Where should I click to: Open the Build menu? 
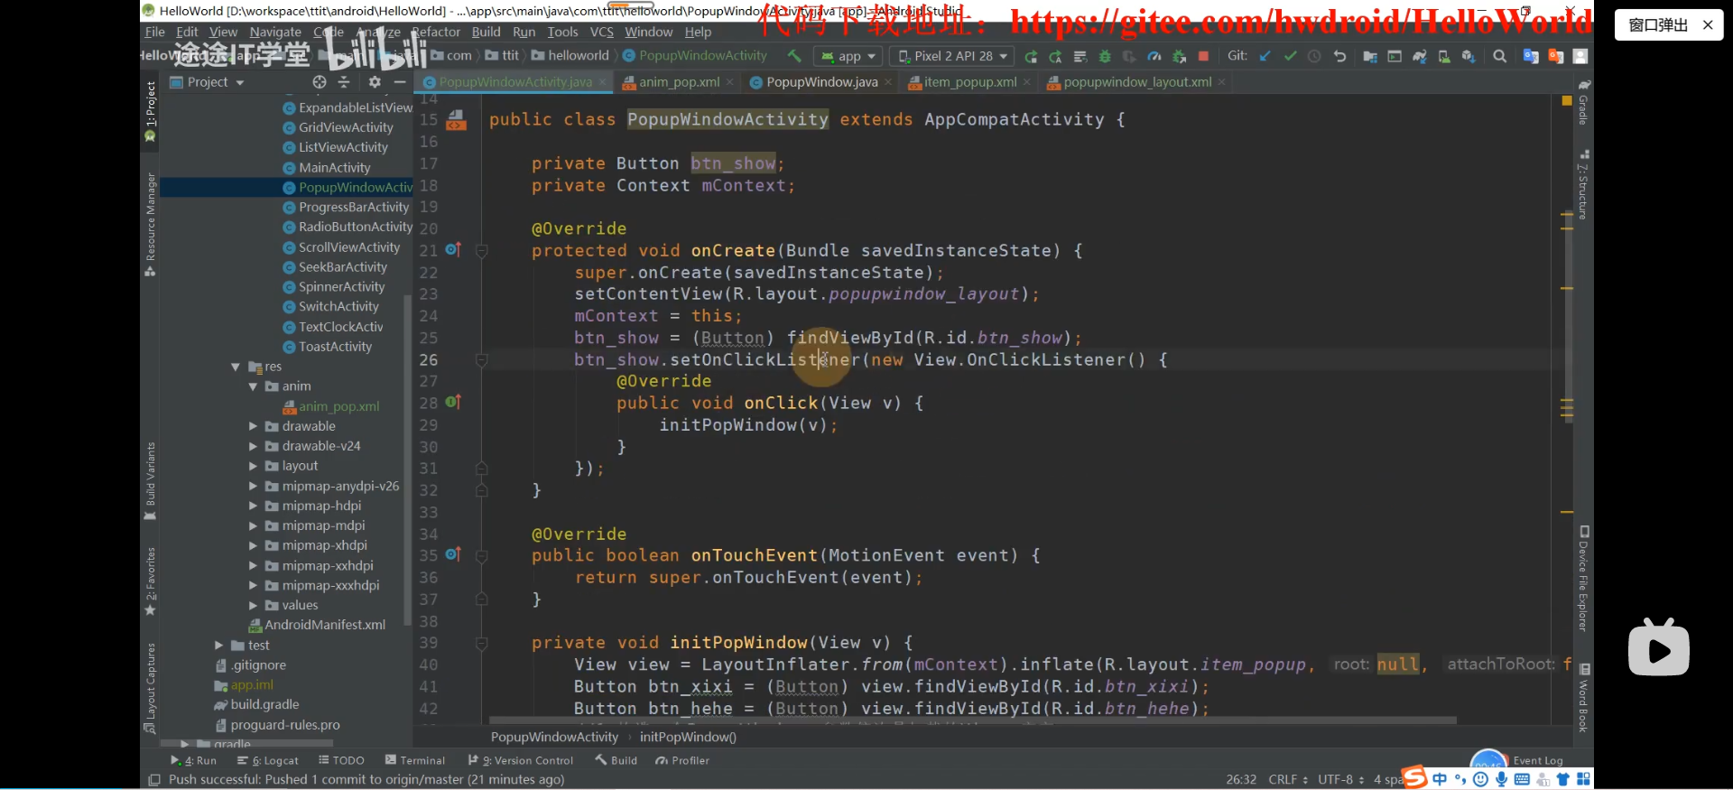coord(486,32)
